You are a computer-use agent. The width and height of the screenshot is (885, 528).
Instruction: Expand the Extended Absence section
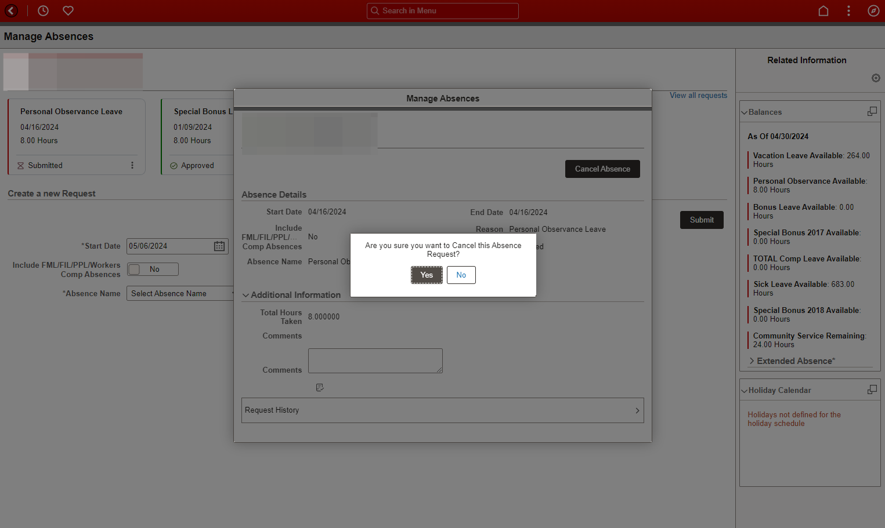[752, 361]
